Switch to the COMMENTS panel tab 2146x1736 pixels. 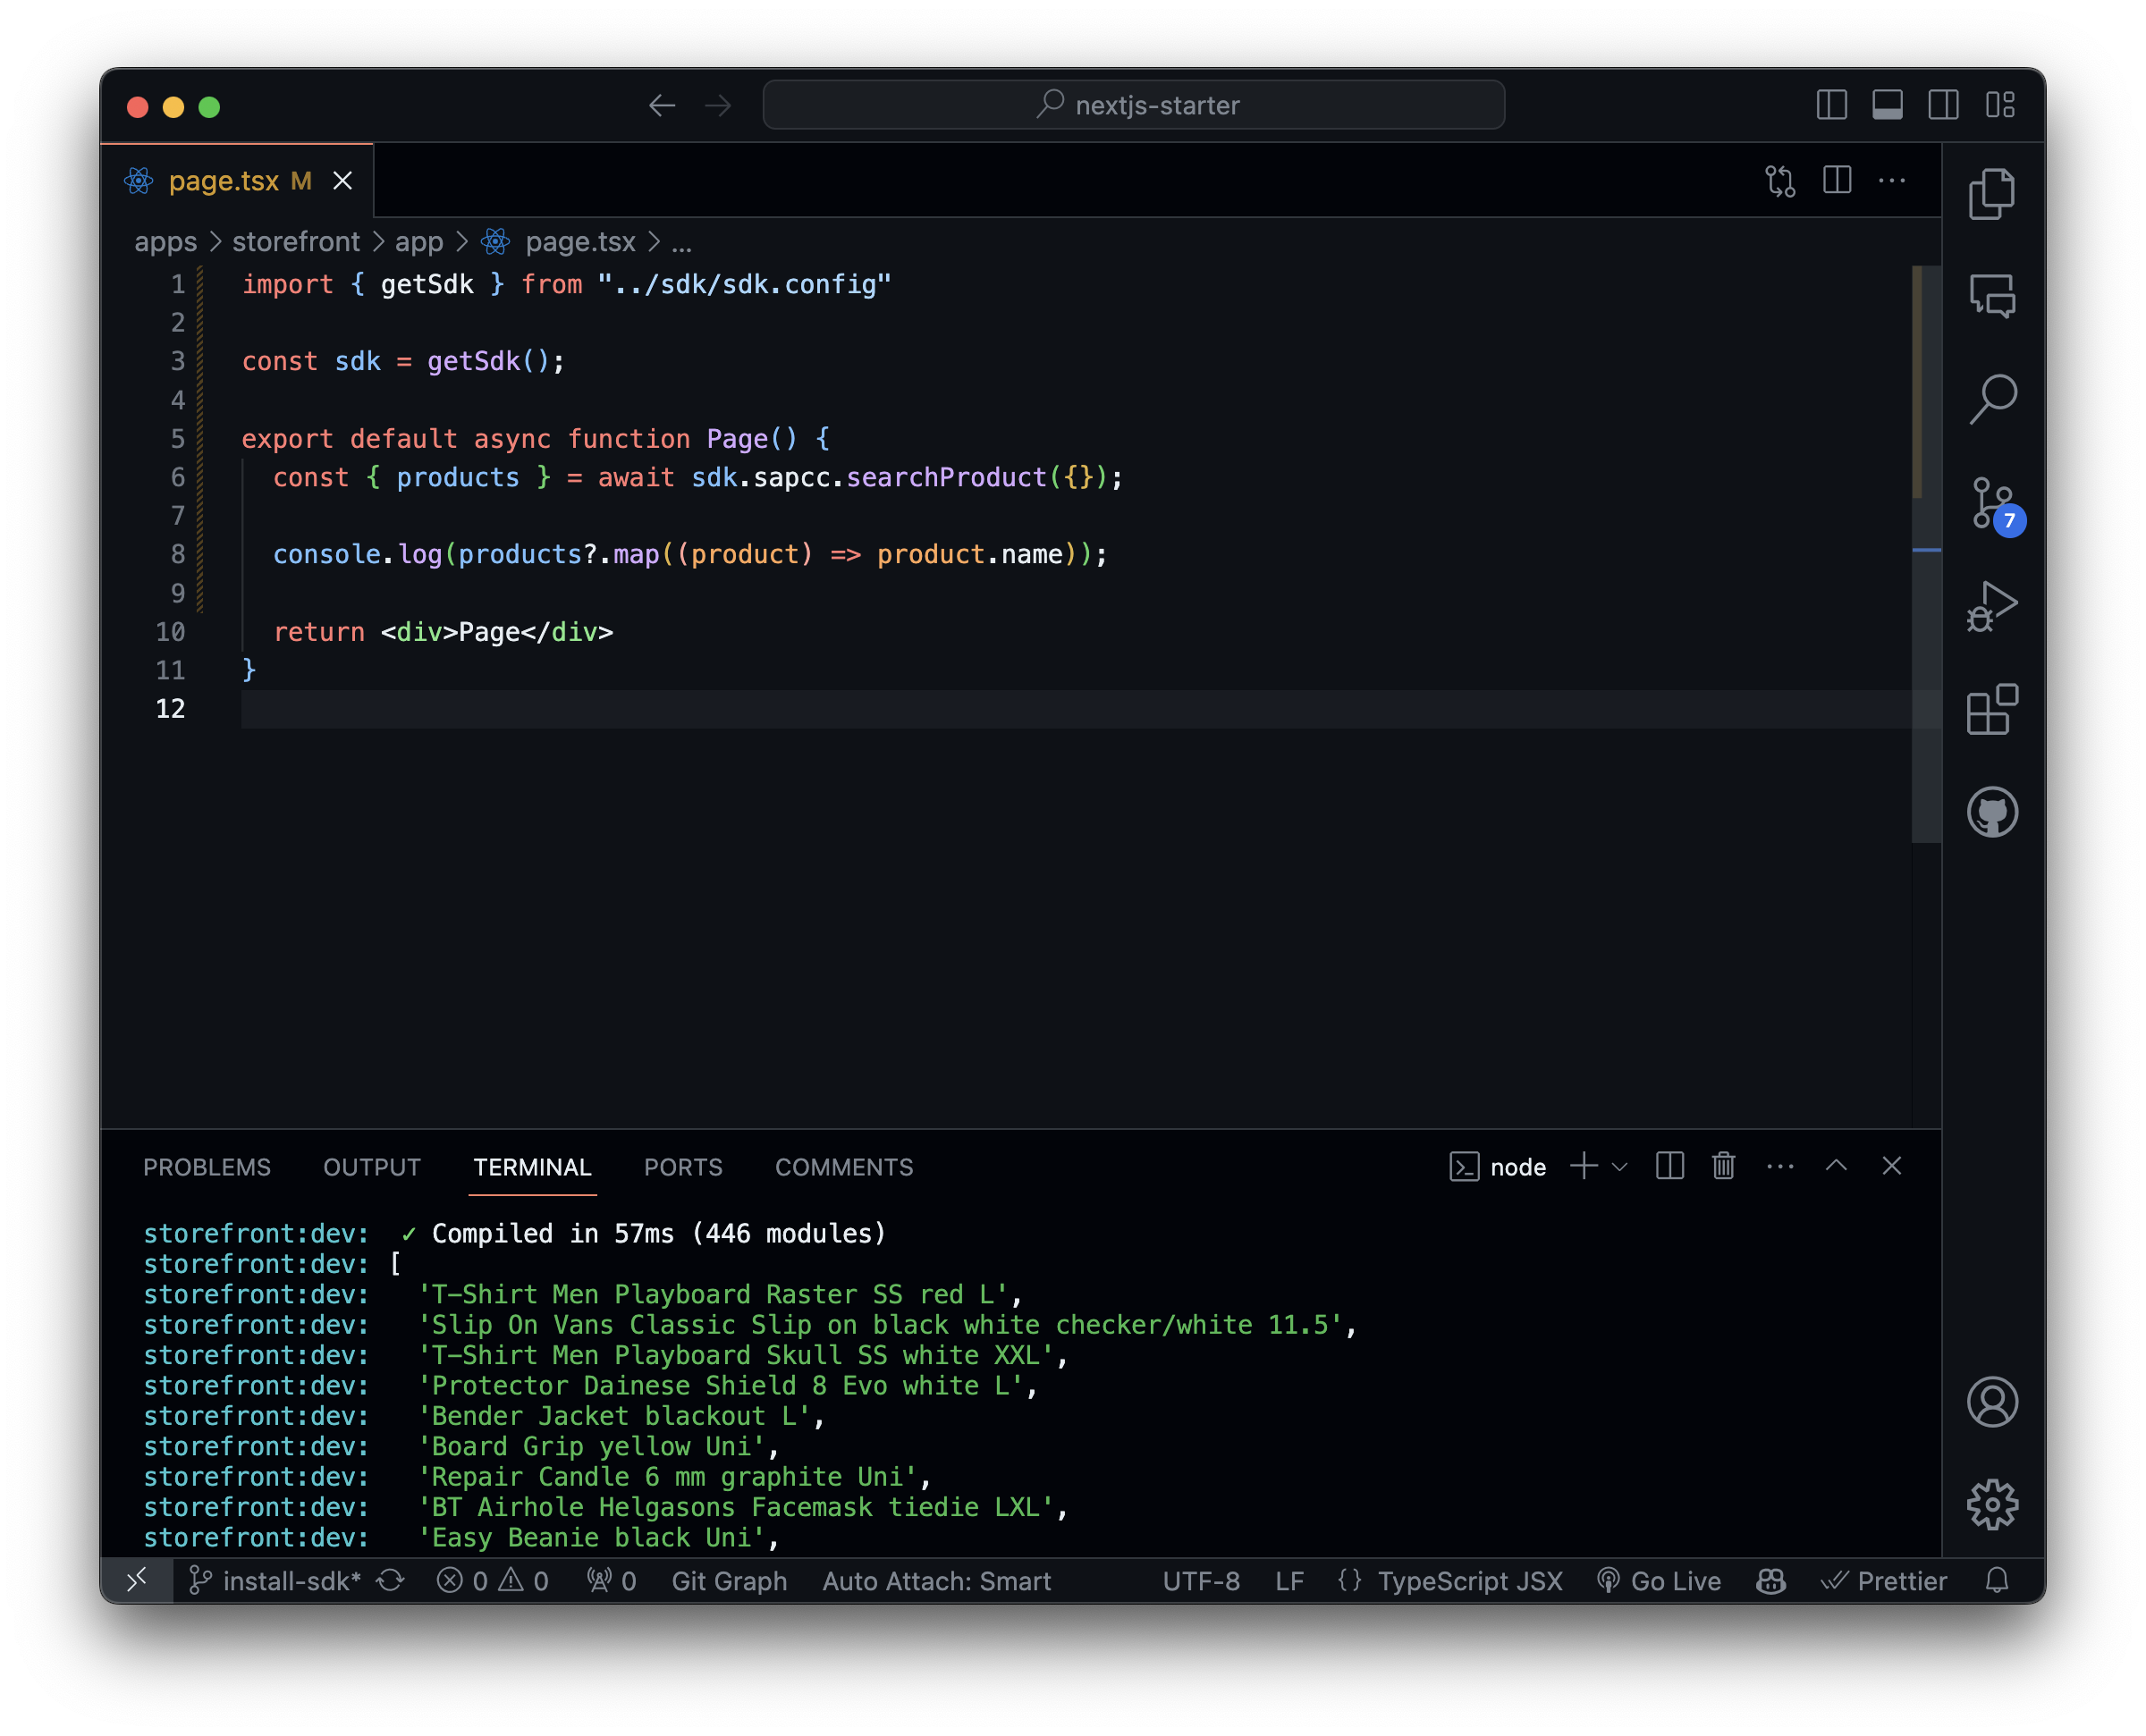pyautogui.click(x=844, y=1167)
